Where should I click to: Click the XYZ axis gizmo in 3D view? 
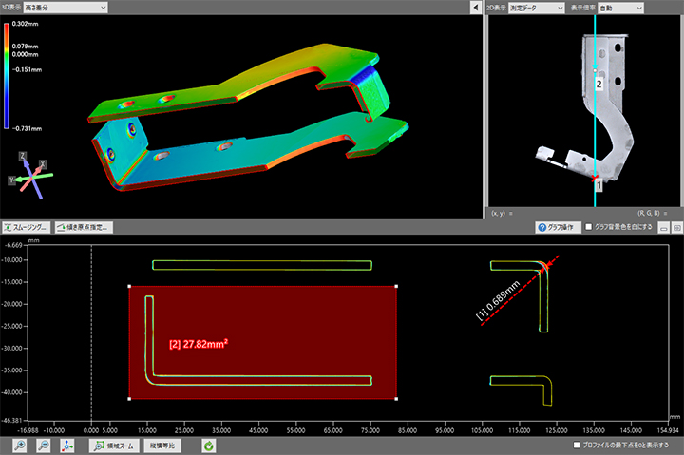33,174
